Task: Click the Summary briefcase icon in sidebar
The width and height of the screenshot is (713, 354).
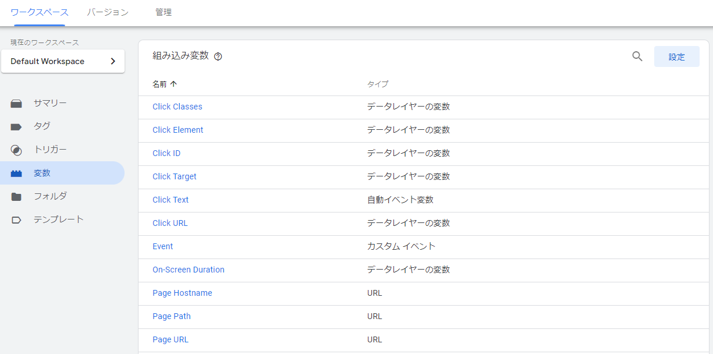Action: coord(16,104)
